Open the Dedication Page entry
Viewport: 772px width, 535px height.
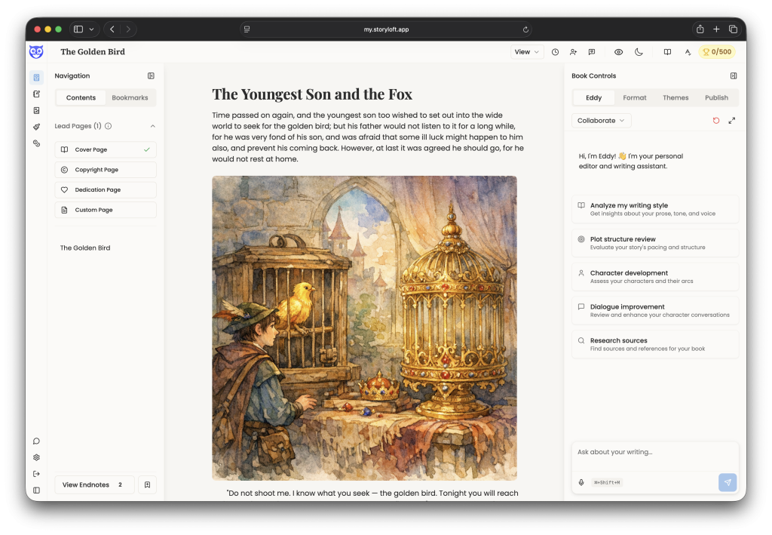tap(106, 189)
